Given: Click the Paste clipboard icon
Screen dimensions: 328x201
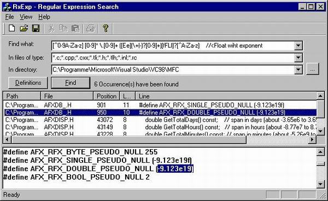Looking at the screenshot, I should [75, 28].
